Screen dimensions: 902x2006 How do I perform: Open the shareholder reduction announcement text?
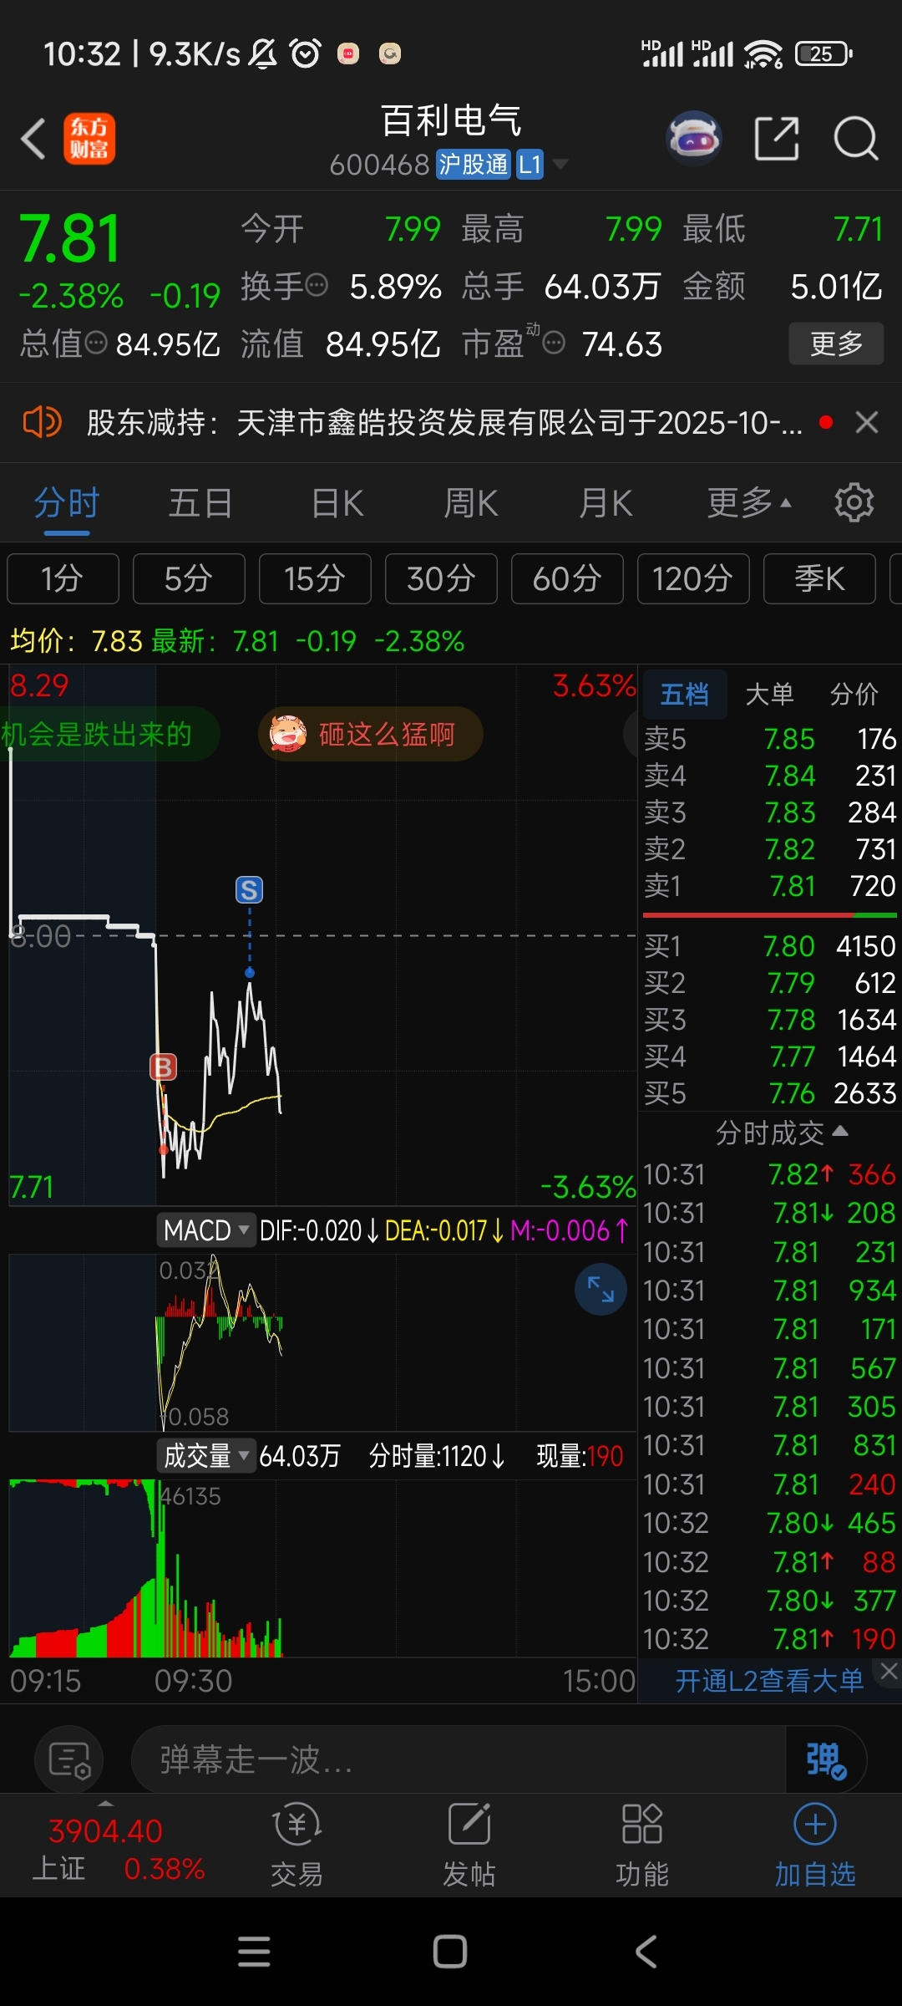click(444, 422)
